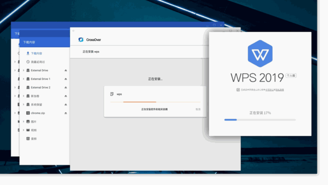Eject the 新加卷 volume
The width and height of the screenshot is (328, 185).
click(66, 96)
